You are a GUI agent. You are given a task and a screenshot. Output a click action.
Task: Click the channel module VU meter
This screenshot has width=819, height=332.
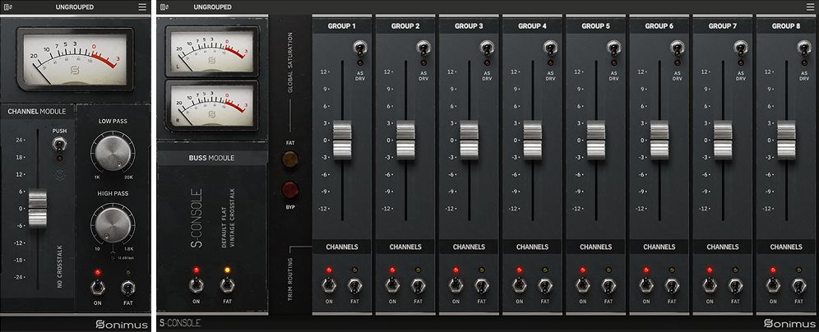tap(75, 59)
